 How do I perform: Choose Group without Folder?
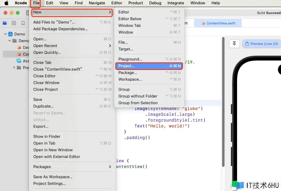(x=149, y=96)
